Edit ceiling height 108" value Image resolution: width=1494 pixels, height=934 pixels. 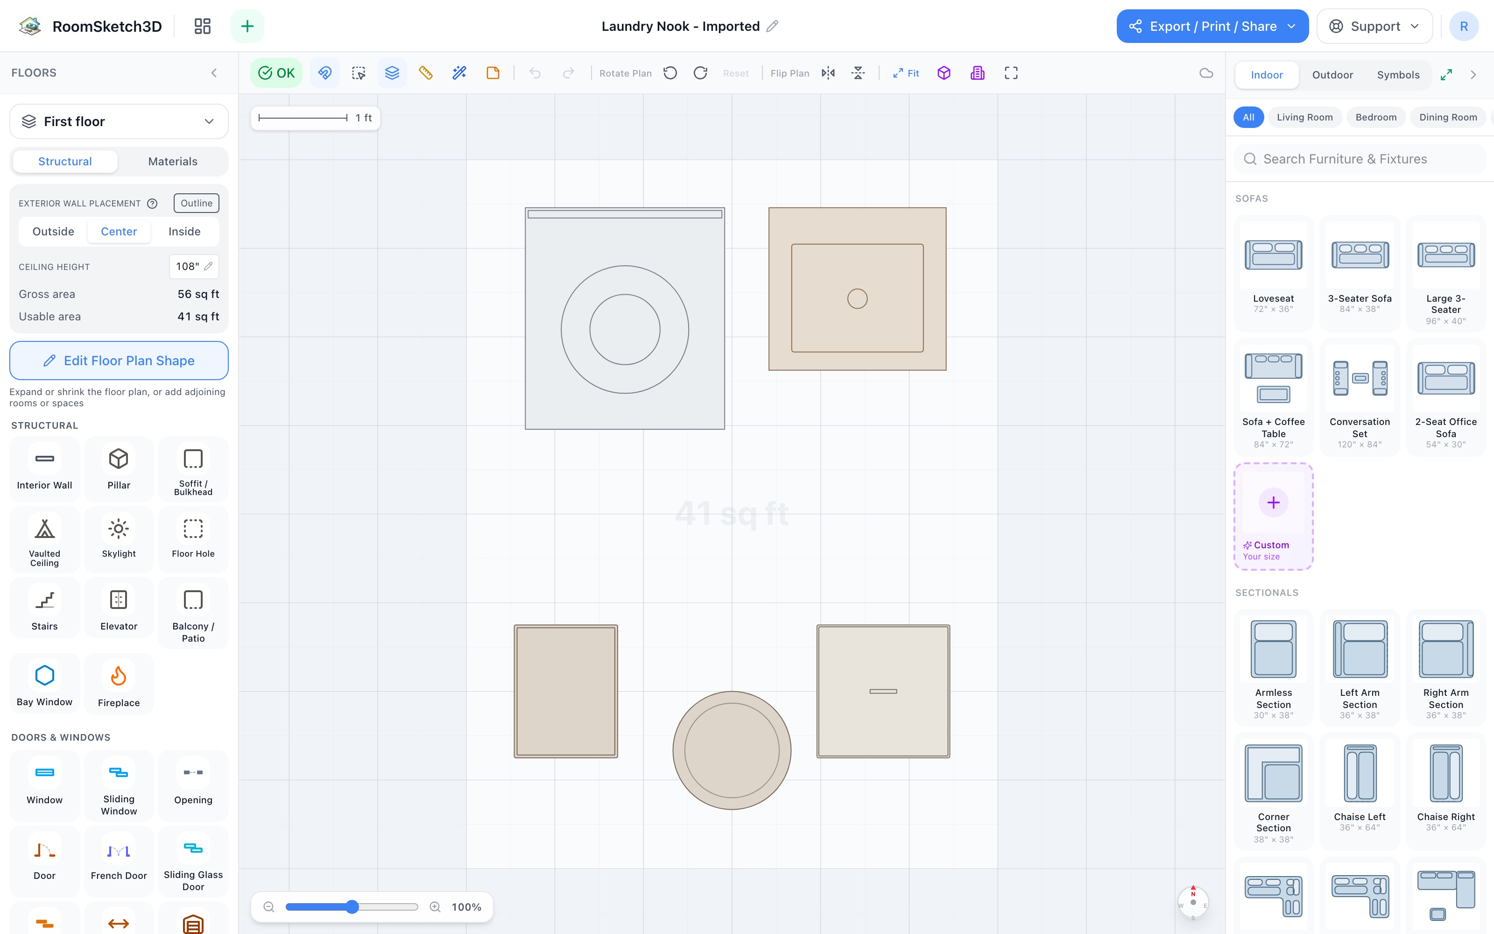[194, 266]
